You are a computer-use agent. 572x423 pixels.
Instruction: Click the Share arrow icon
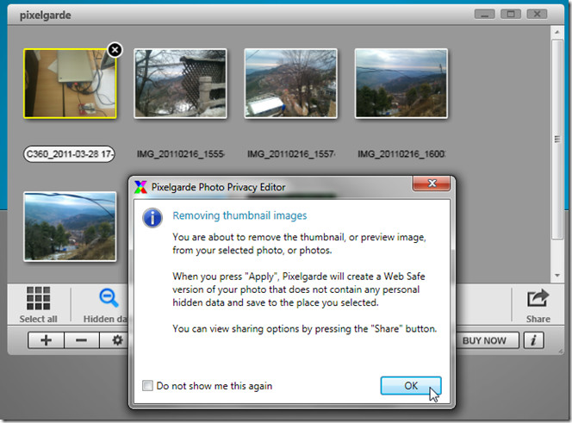click(x=538, y=298)
